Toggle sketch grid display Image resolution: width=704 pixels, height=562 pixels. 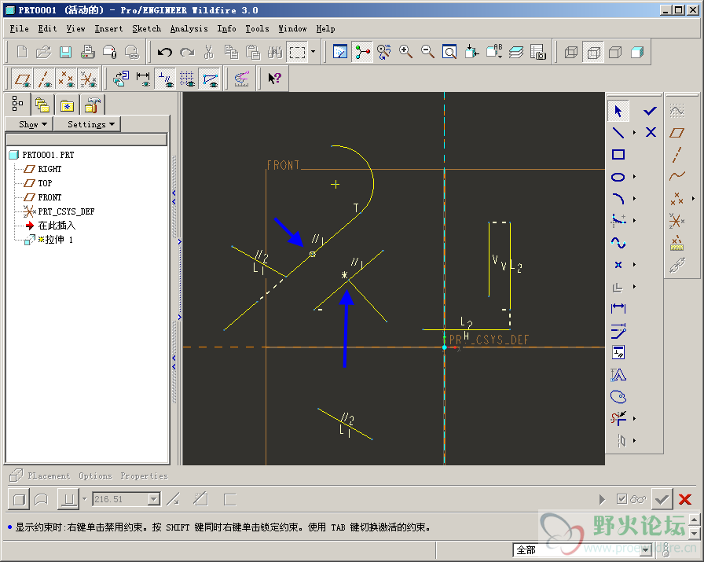pyautogui.click(x=187, y=79)
